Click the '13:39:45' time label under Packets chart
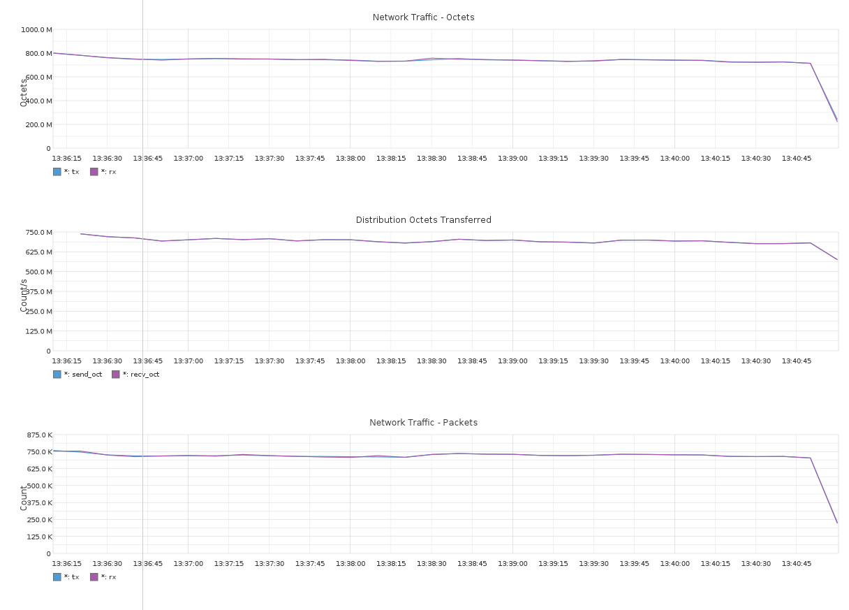 635,564
